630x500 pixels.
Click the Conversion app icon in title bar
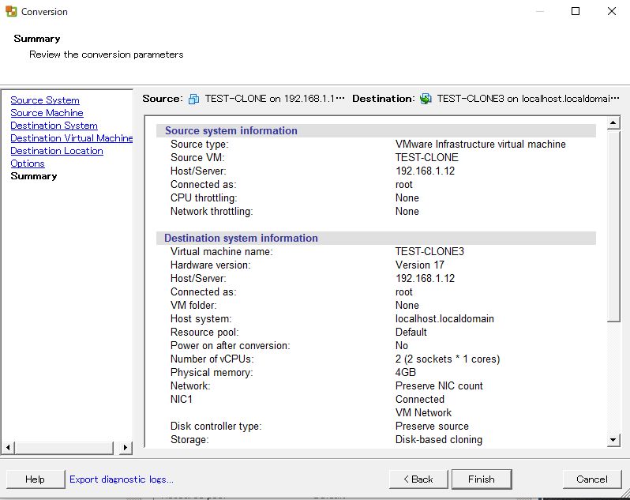(x=11, y=11)
